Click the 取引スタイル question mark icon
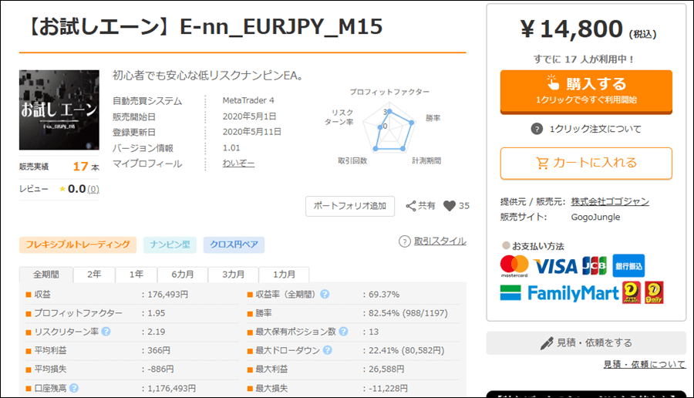The width and height of the screenshot is (694, 398). click(405, 241)
